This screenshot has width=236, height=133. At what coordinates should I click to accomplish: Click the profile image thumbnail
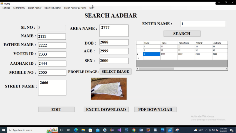tap(108, 89)
